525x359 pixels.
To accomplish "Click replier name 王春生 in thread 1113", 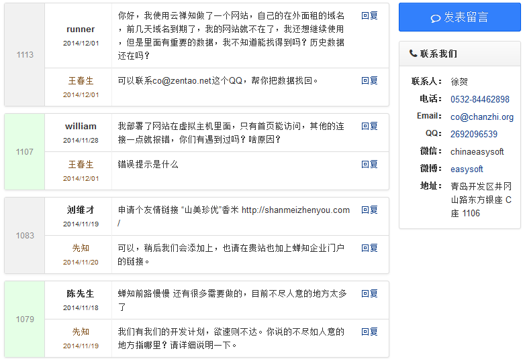I will 81,81.
